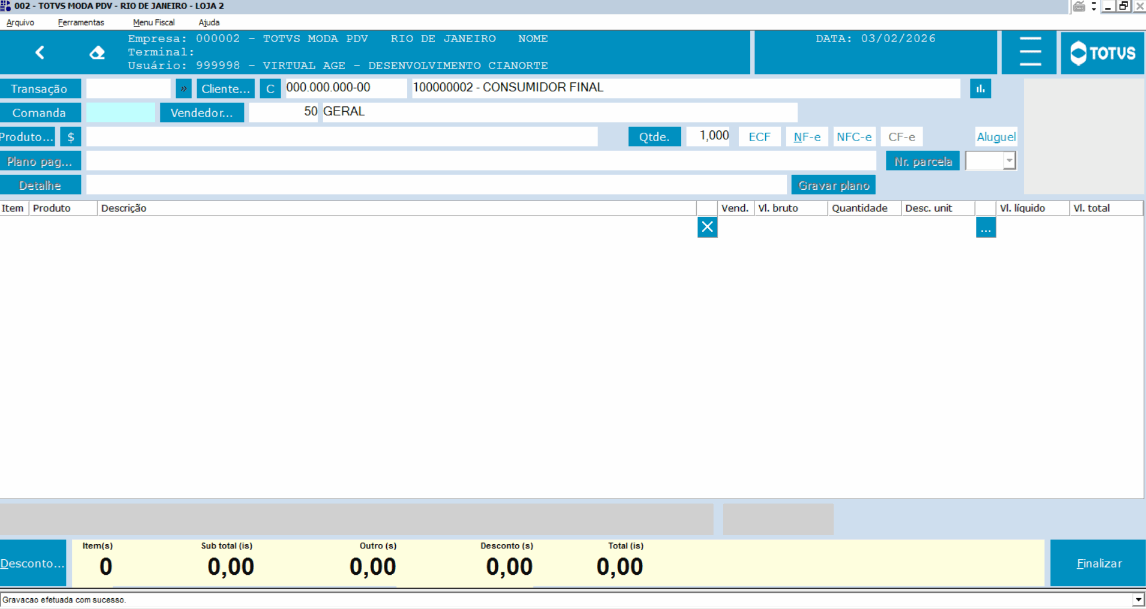Click the CPF field showing 000.000.000-00
1146x609 pixels.
click(x=346, y=88)
